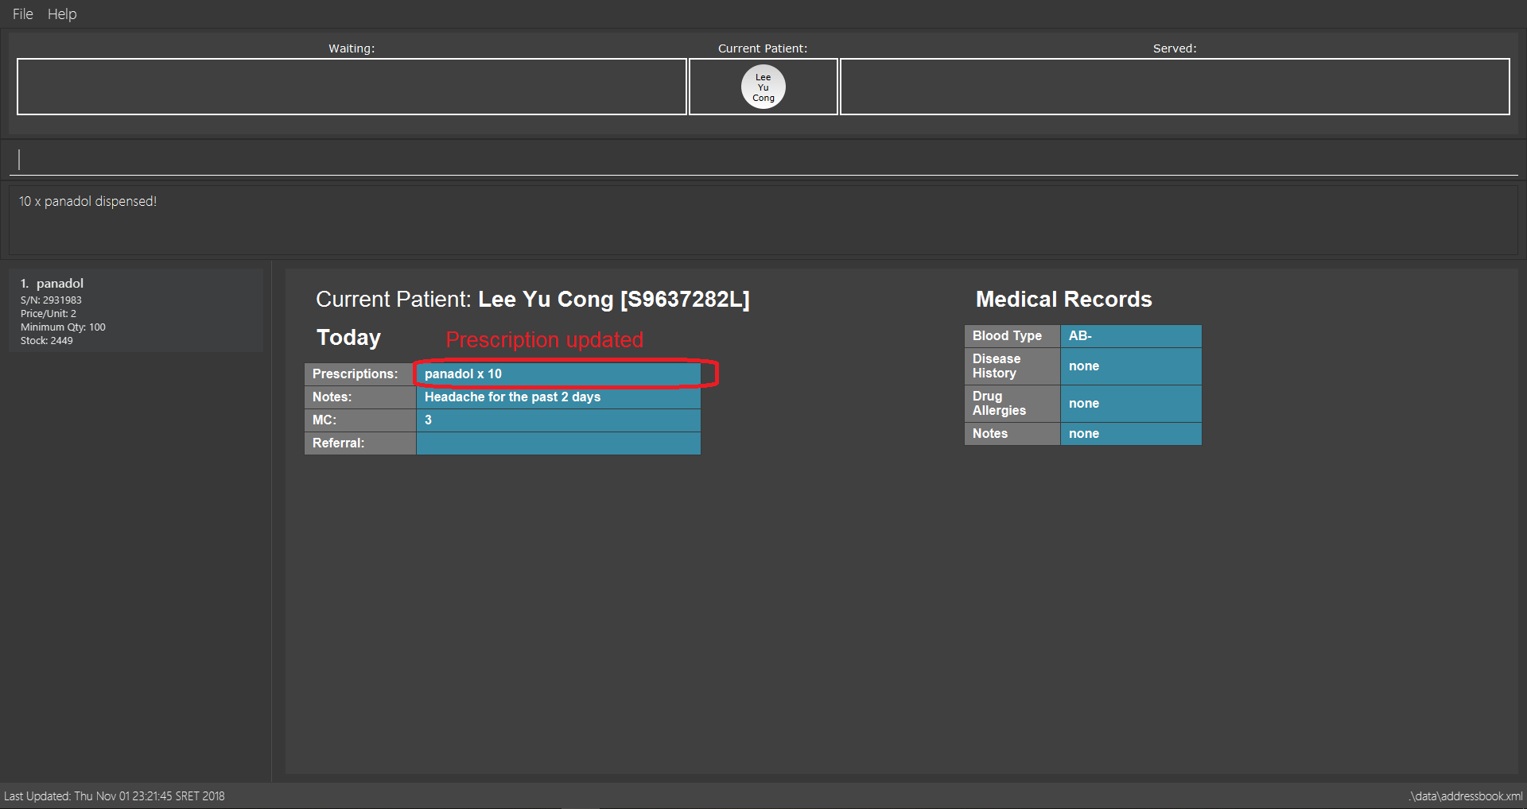Click the Disease History label cell

(x=1012, y=366)
